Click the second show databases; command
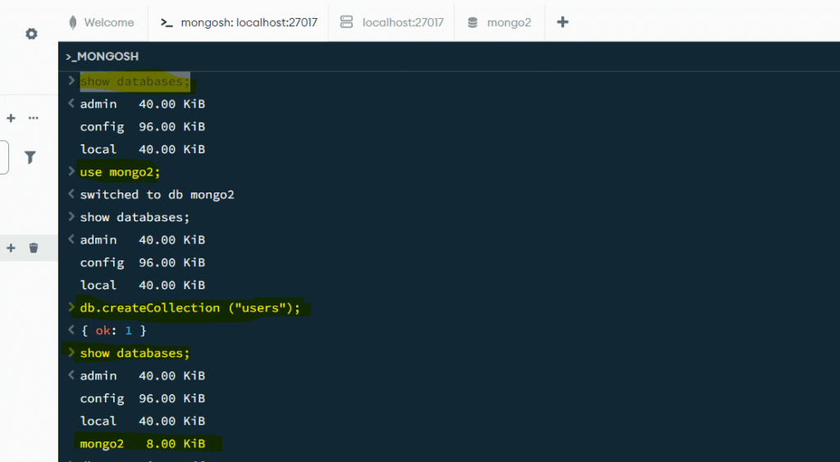 coord(135,217)
